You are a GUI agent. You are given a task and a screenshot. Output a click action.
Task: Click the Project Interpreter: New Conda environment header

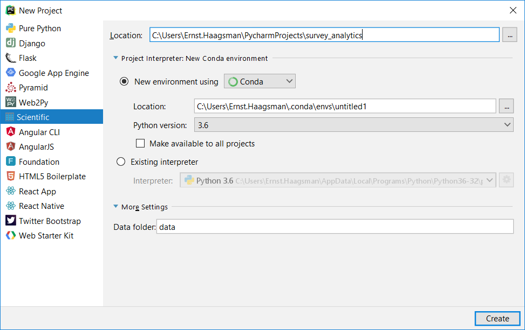point(195,58)
